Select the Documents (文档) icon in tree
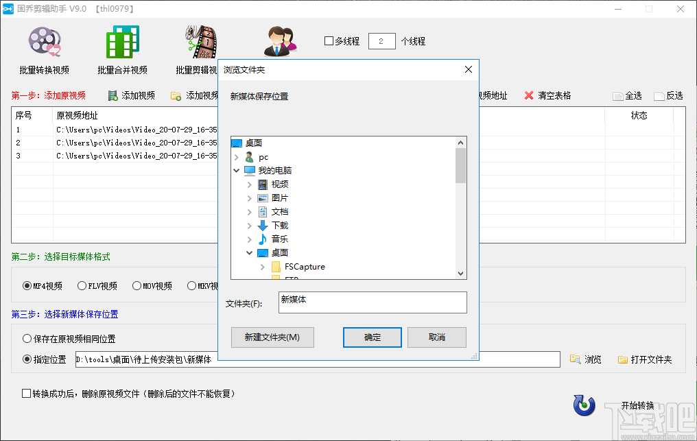Screen dimensions: 697x441 coord(263,212)
